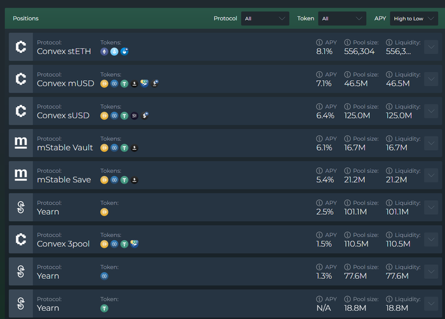Click the Pool size info icon in Convex mUSD row
The height and width of the screenshot is (319, 445).
coord(347,74)
